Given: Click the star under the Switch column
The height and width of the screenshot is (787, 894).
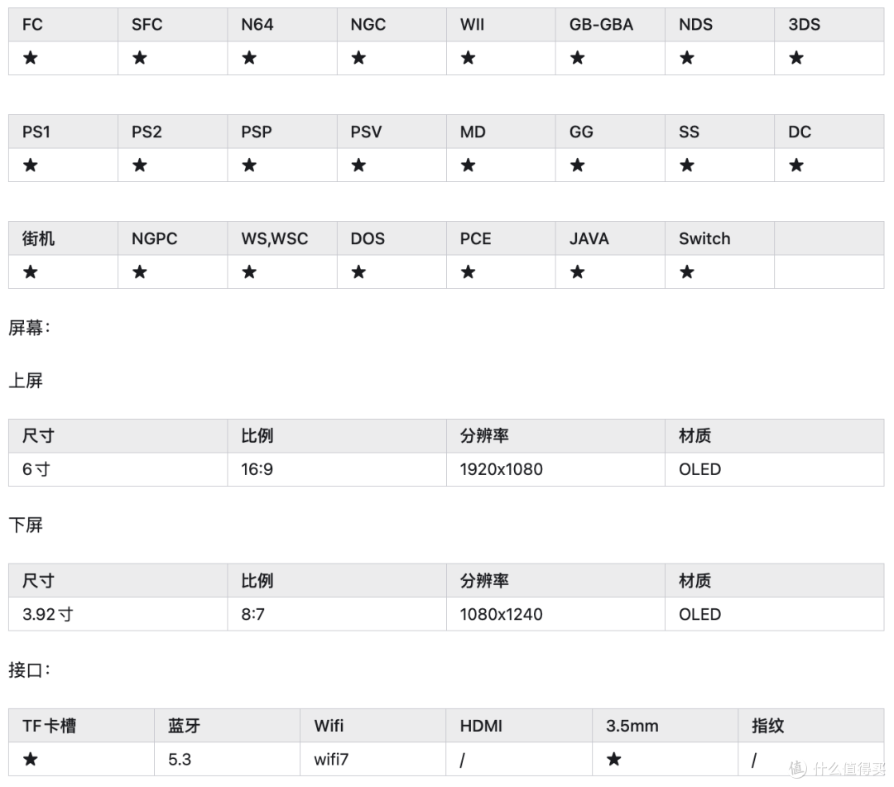Looking at the screenshot, I should tap(687, 271).
